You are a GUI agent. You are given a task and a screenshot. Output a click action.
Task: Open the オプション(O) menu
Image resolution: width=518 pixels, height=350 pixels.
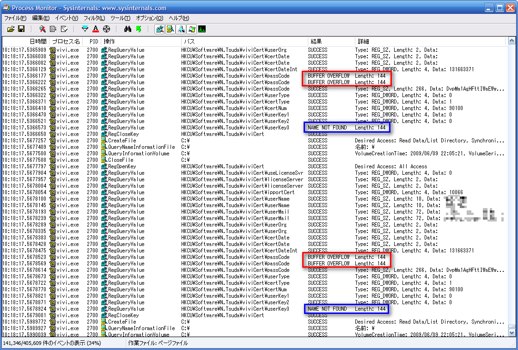tap(149, 18)
